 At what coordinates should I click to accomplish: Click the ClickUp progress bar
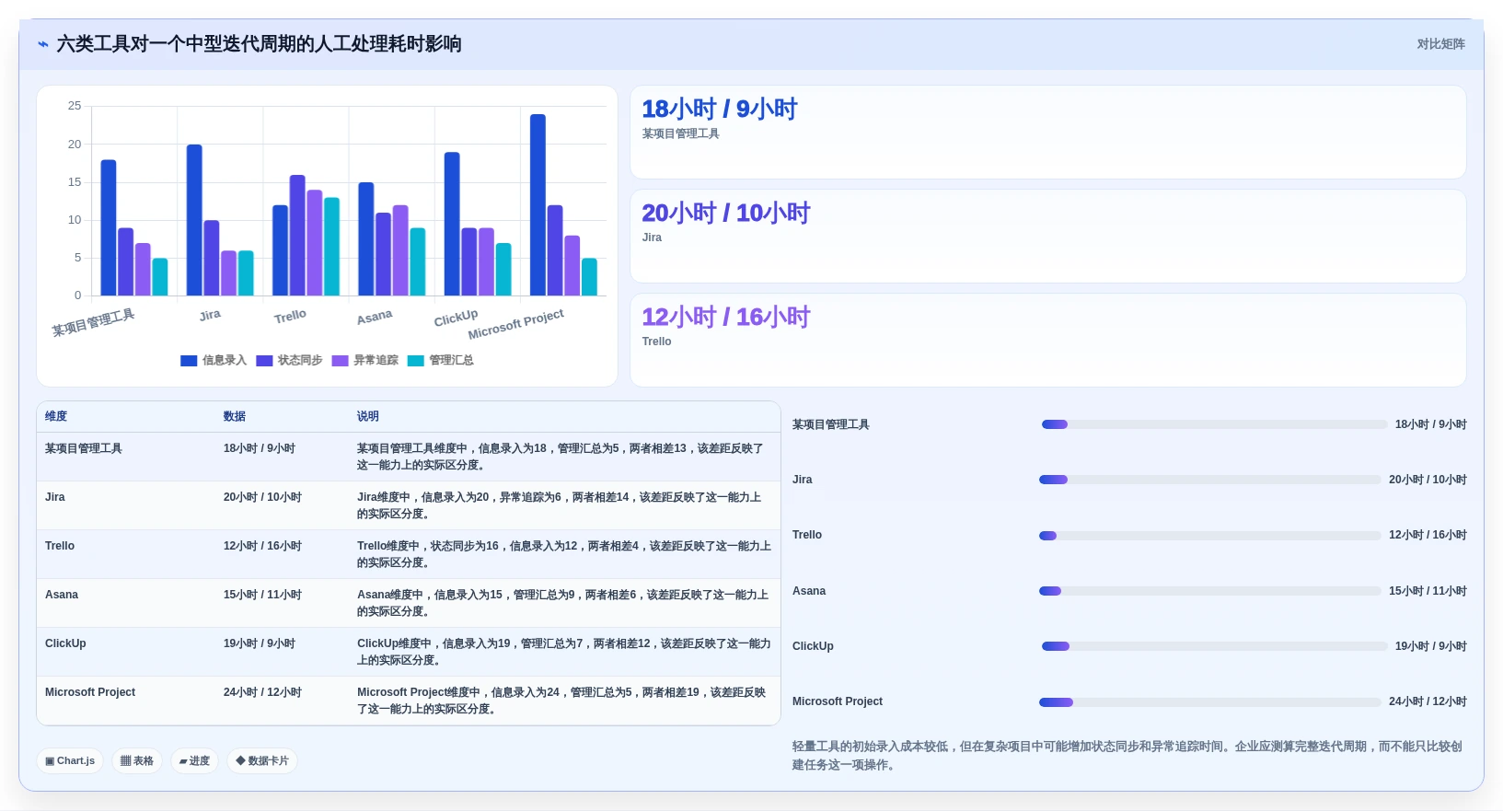pos(1214,646)
